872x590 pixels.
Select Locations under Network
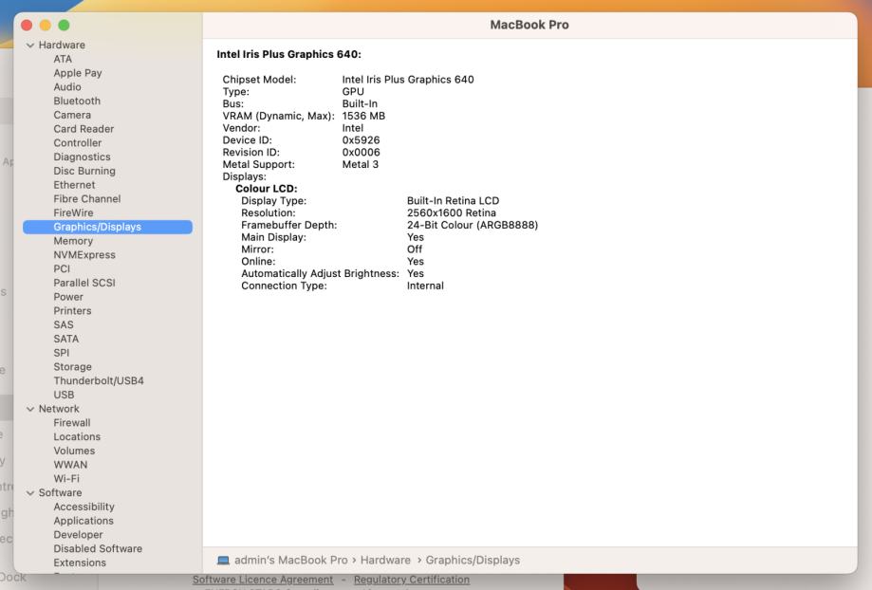[x=77, y=436]
